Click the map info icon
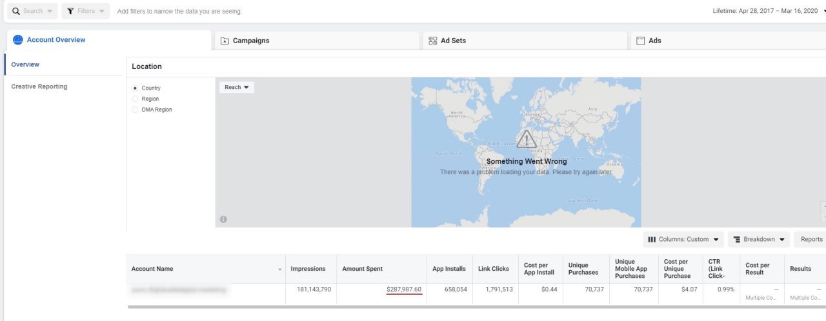Screen dimensions: 826x321 point(223,219)
